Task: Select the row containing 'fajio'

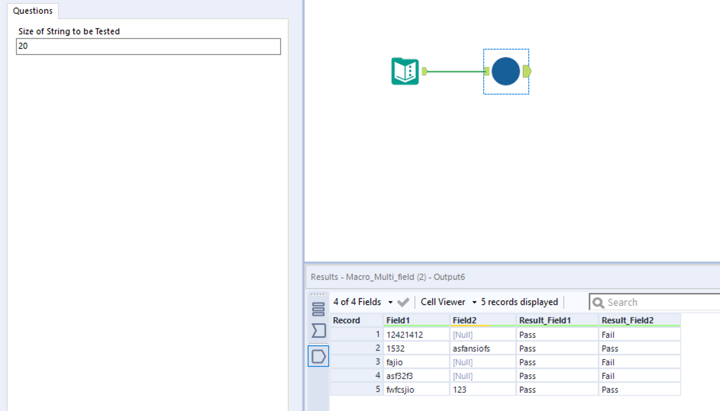Action: [x=394, y=362]
